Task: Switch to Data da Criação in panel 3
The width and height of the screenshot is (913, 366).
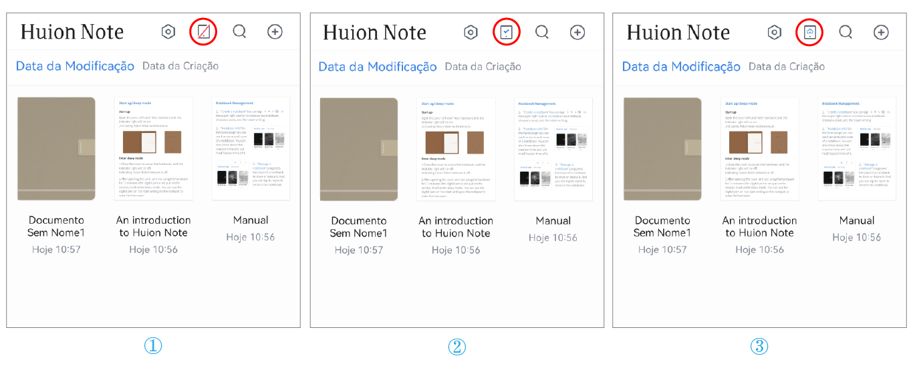Action: (x=787, y=67)
